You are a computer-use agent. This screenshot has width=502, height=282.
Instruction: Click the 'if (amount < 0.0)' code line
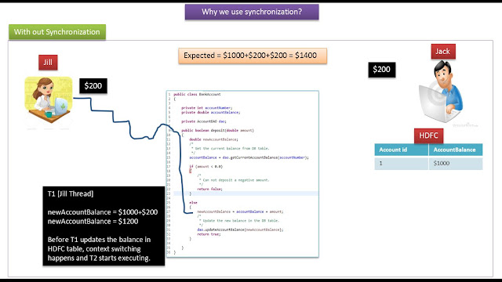pyautogui.click(x=206, y=167)
